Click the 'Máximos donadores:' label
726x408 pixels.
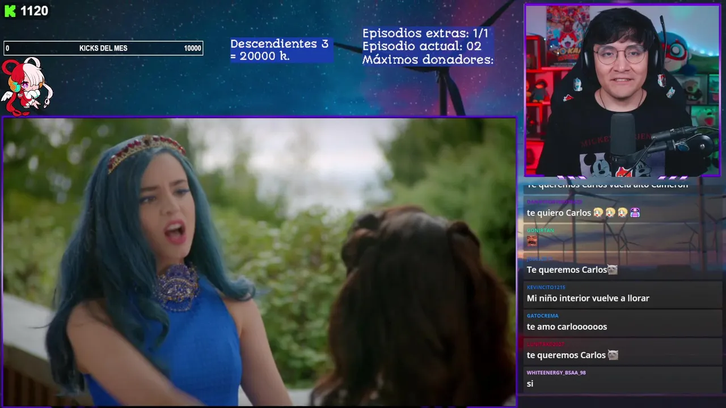(x=428, y=59)
